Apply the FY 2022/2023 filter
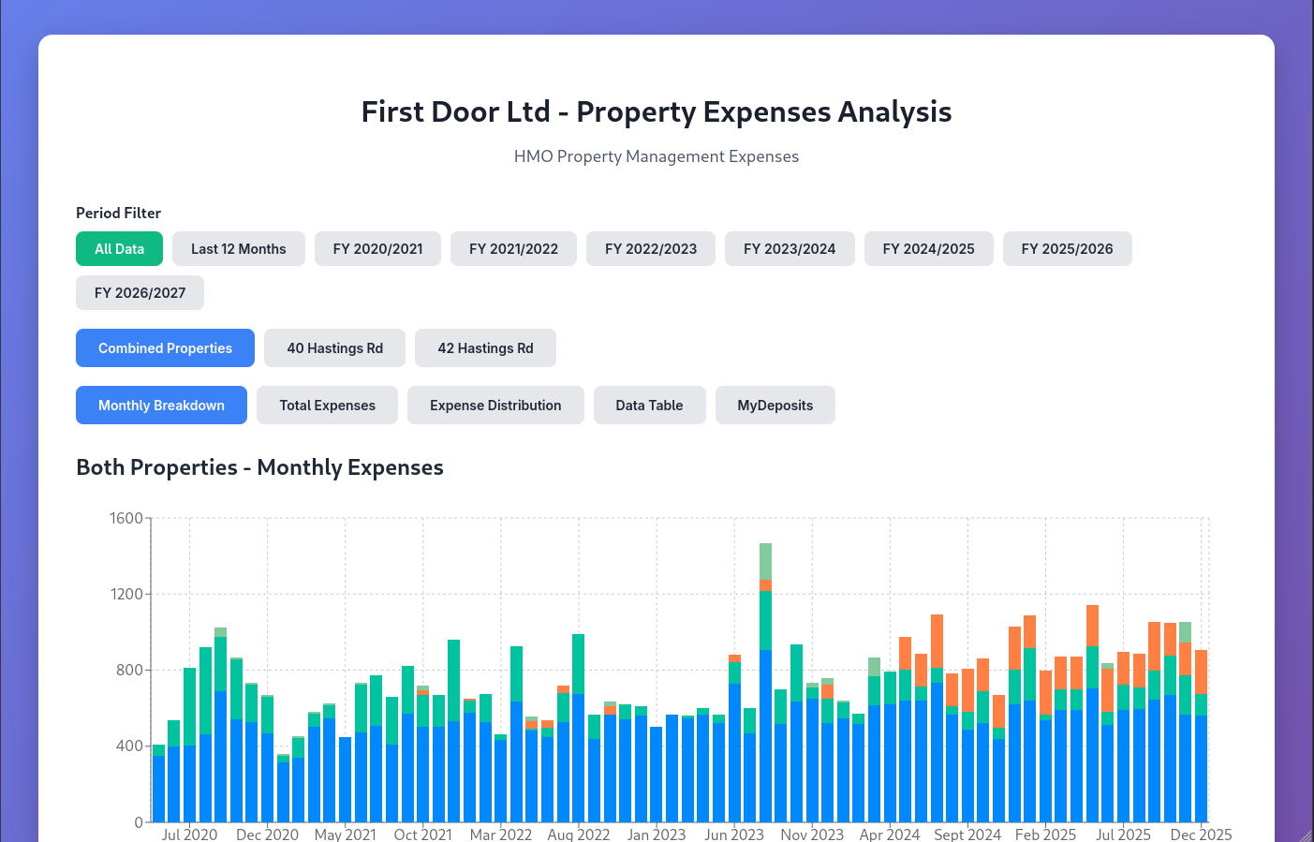The image size is (1314, 842). click(650, 248)
